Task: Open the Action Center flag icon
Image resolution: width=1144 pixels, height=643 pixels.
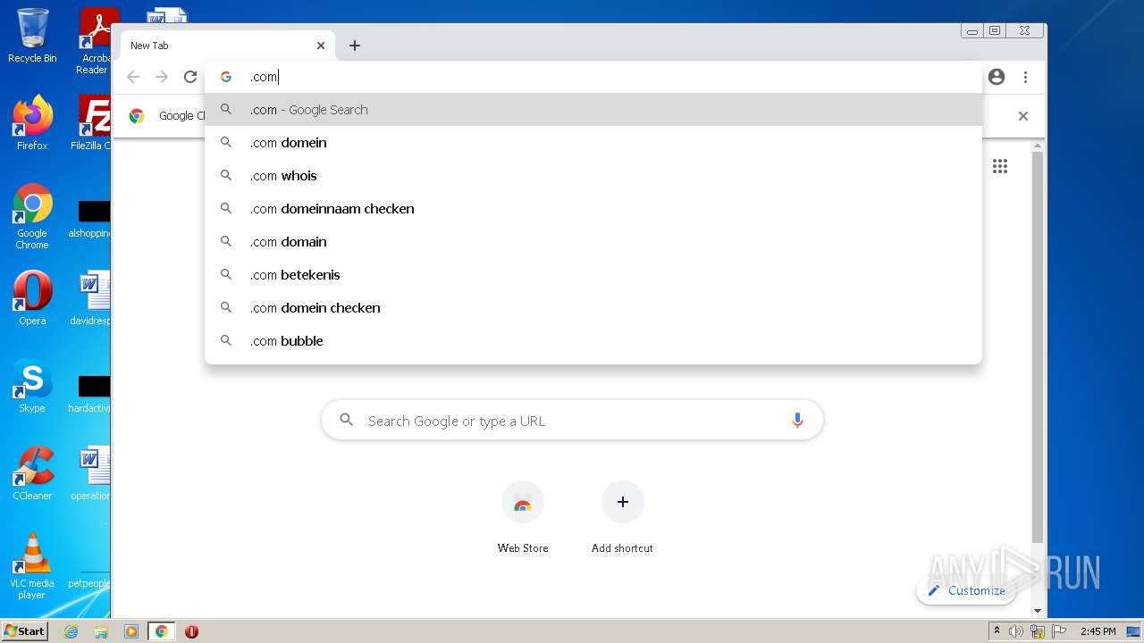Action: [1059, 631]
